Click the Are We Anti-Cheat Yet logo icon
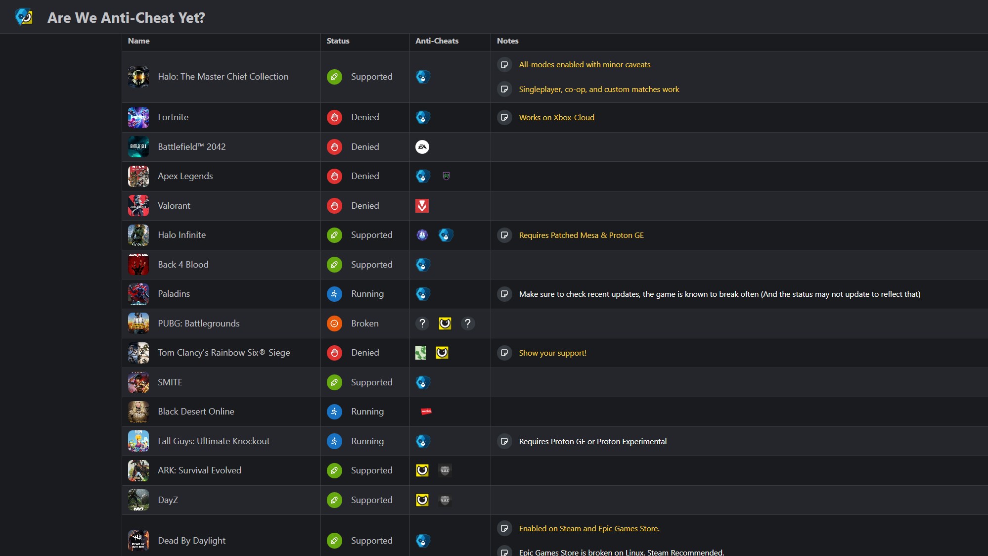 [x=24, y=17]
